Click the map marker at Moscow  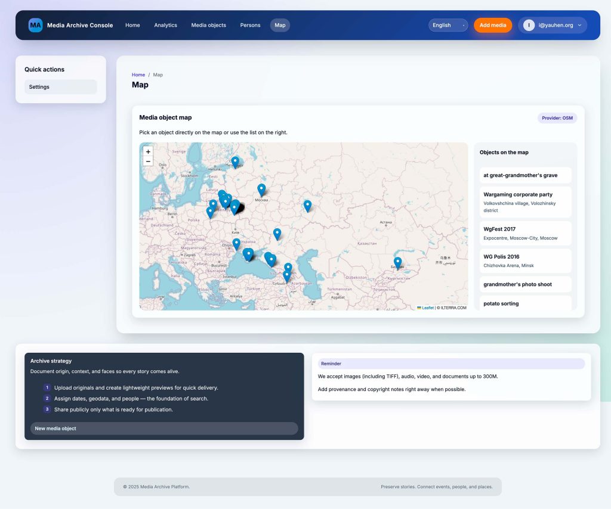tap(261, 189)
